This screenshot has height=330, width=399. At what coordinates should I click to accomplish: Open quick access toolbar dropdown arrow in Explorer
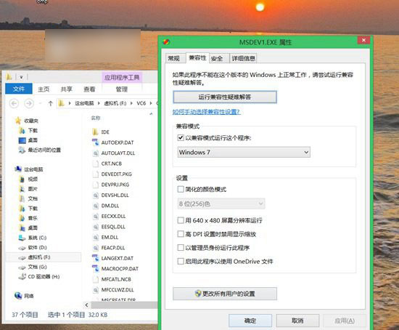21,77
